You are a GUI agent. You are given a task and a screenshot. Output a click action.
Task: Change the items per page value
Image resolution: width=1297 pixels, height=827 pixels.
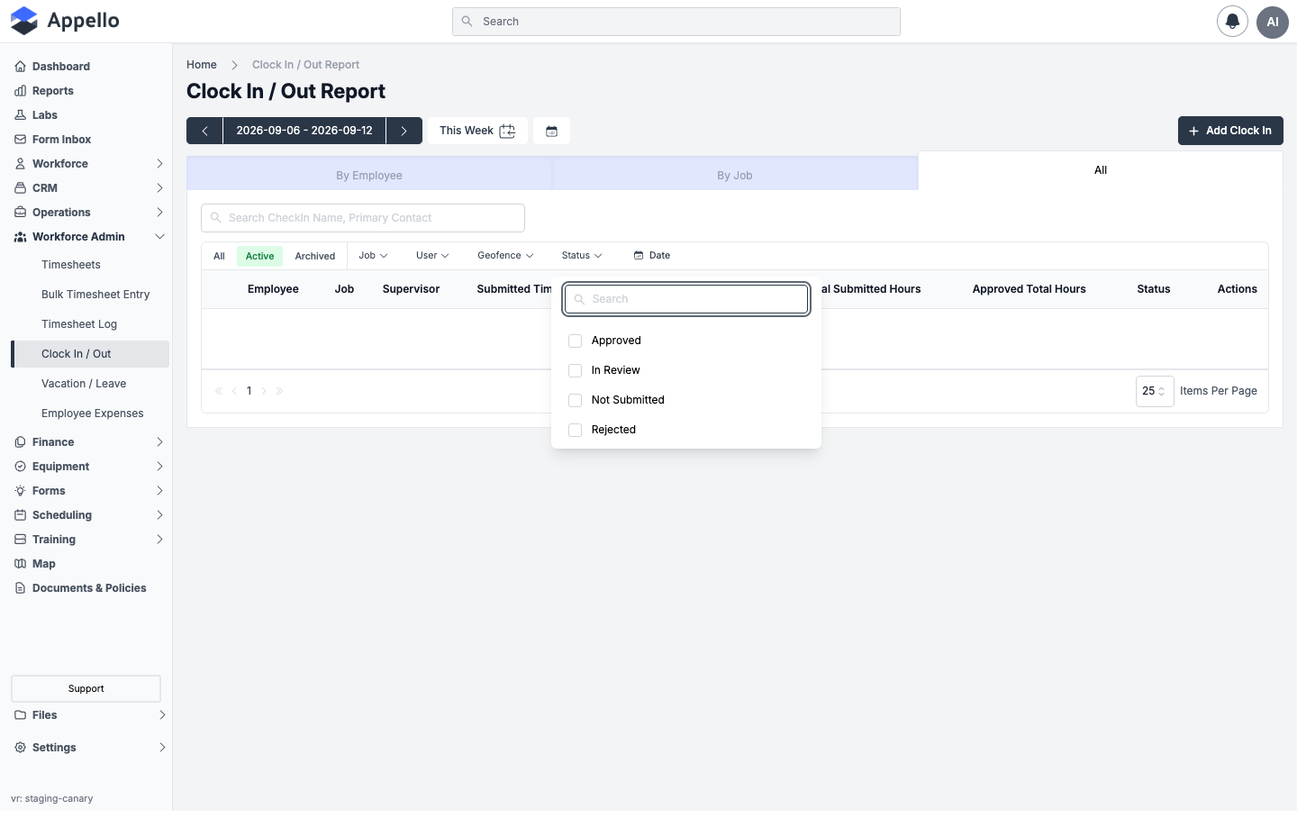pos(1155,391)
